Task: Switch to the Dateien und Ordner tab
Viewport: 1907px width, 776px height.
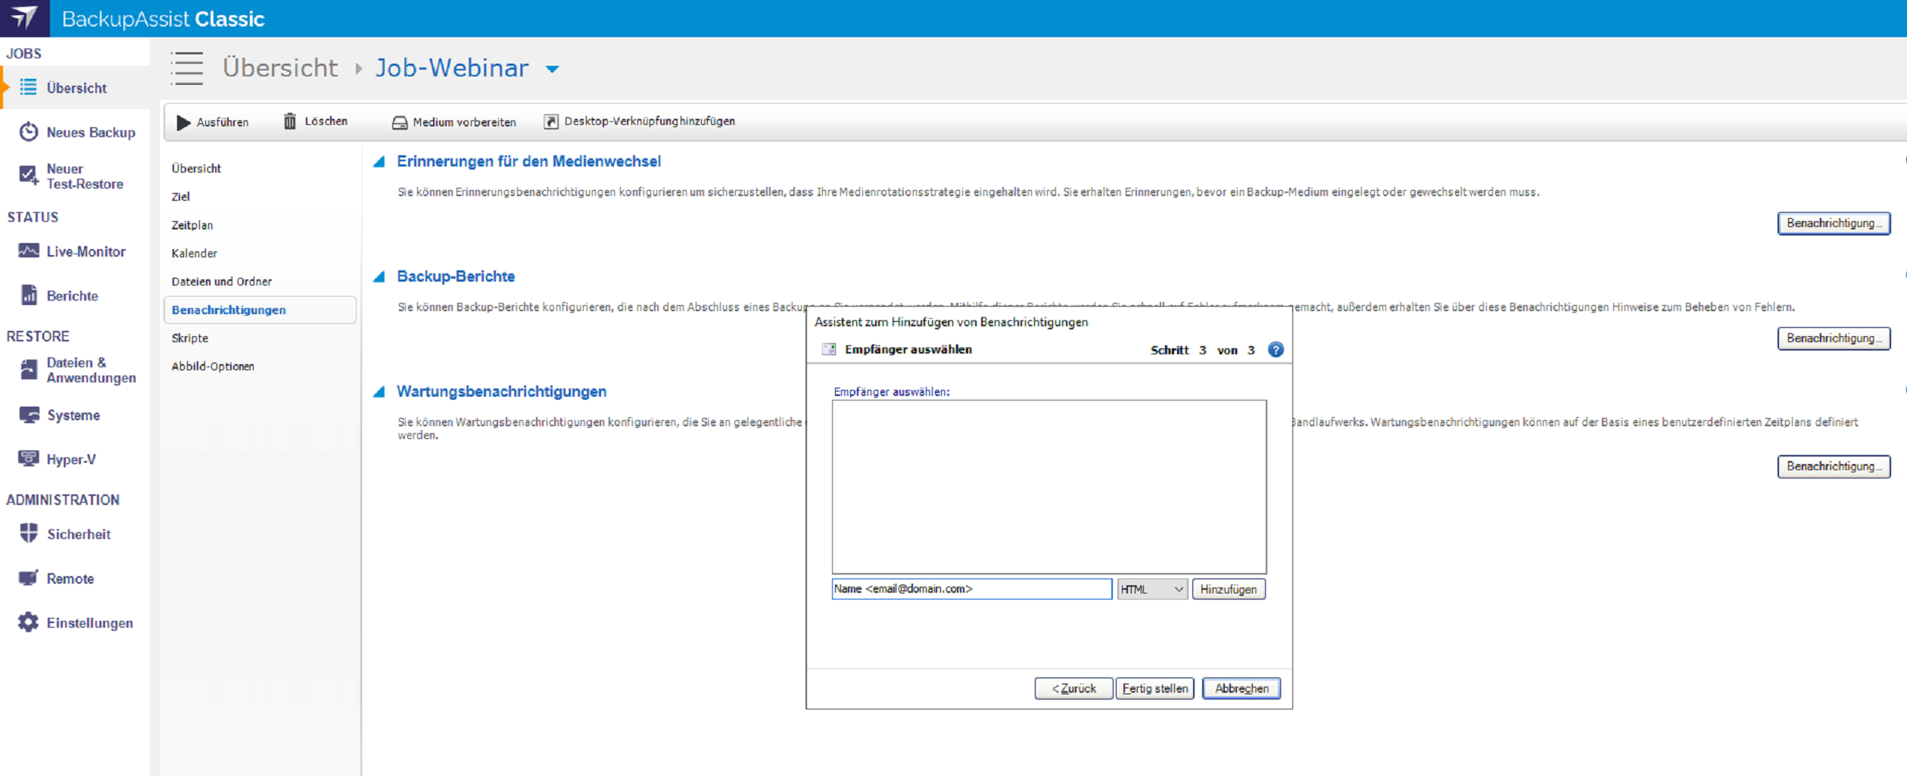Action: pos(221,282)
